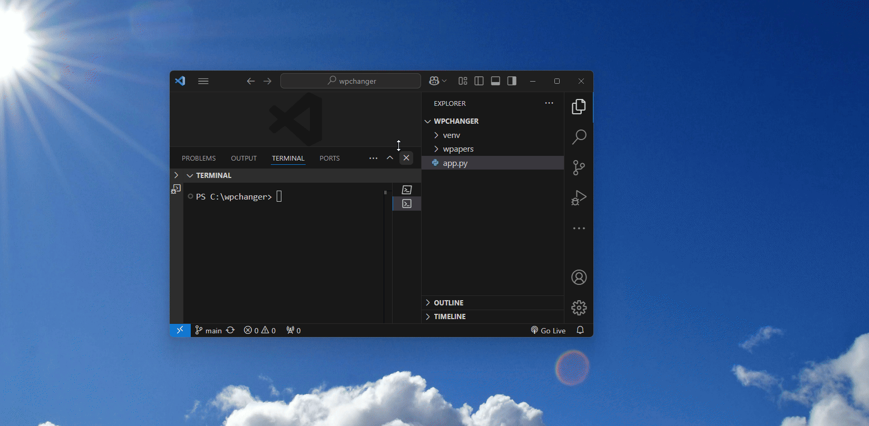Open the Source Control view
The height and width of the screenshot is (426, 869).
(579, 167)
